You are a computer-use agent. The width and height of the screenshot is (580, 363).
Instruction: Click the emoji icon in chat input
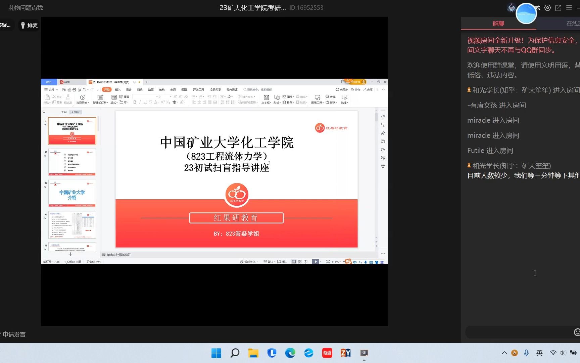pyautogui.click(x=577, y=332)
